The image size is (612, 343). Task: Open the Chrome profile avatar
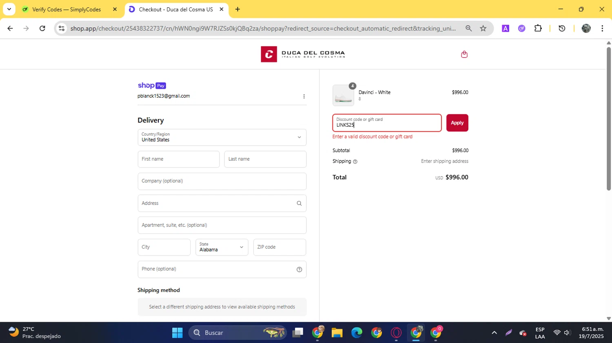tap(586, 28)
